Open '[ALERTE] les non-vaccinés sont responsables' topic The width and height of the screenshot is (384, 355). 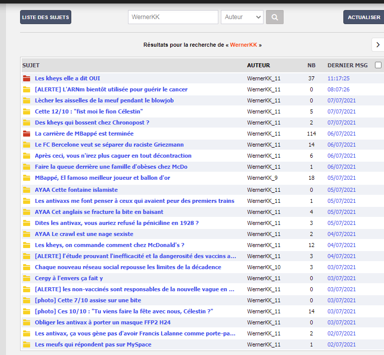135,289
